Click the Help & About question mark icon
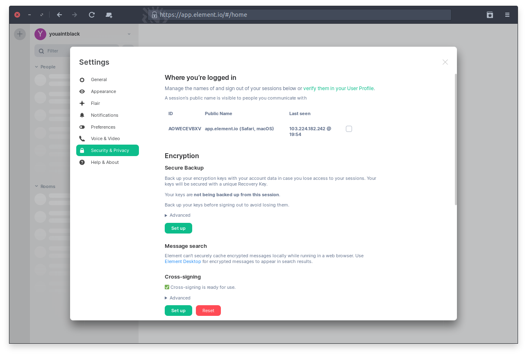This screenshot has width=527, height=356. pos(82,163)
